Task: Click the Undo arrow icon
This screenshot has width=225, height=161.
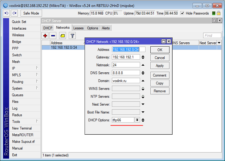Action: tap(7, 13)
